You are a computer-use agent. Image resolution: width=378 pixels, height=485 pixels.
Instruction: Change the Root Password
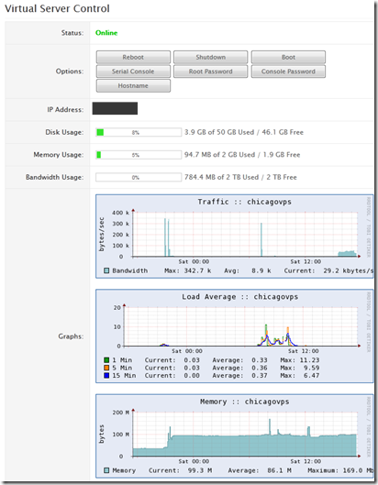pos(210,72)
